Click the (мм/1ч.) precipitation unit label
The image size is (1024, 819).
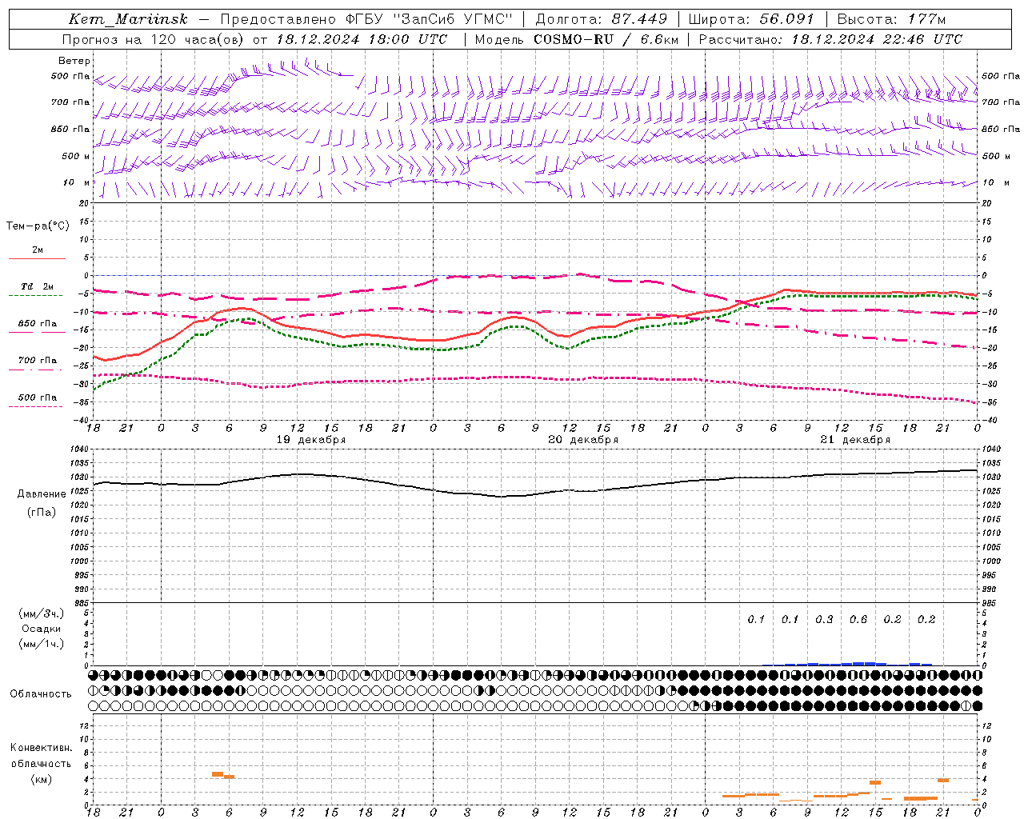point(42,644)
